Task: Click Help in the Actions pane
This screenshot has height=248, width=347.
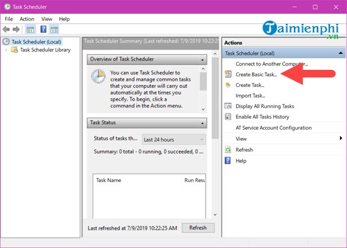Action: point(241,161)
